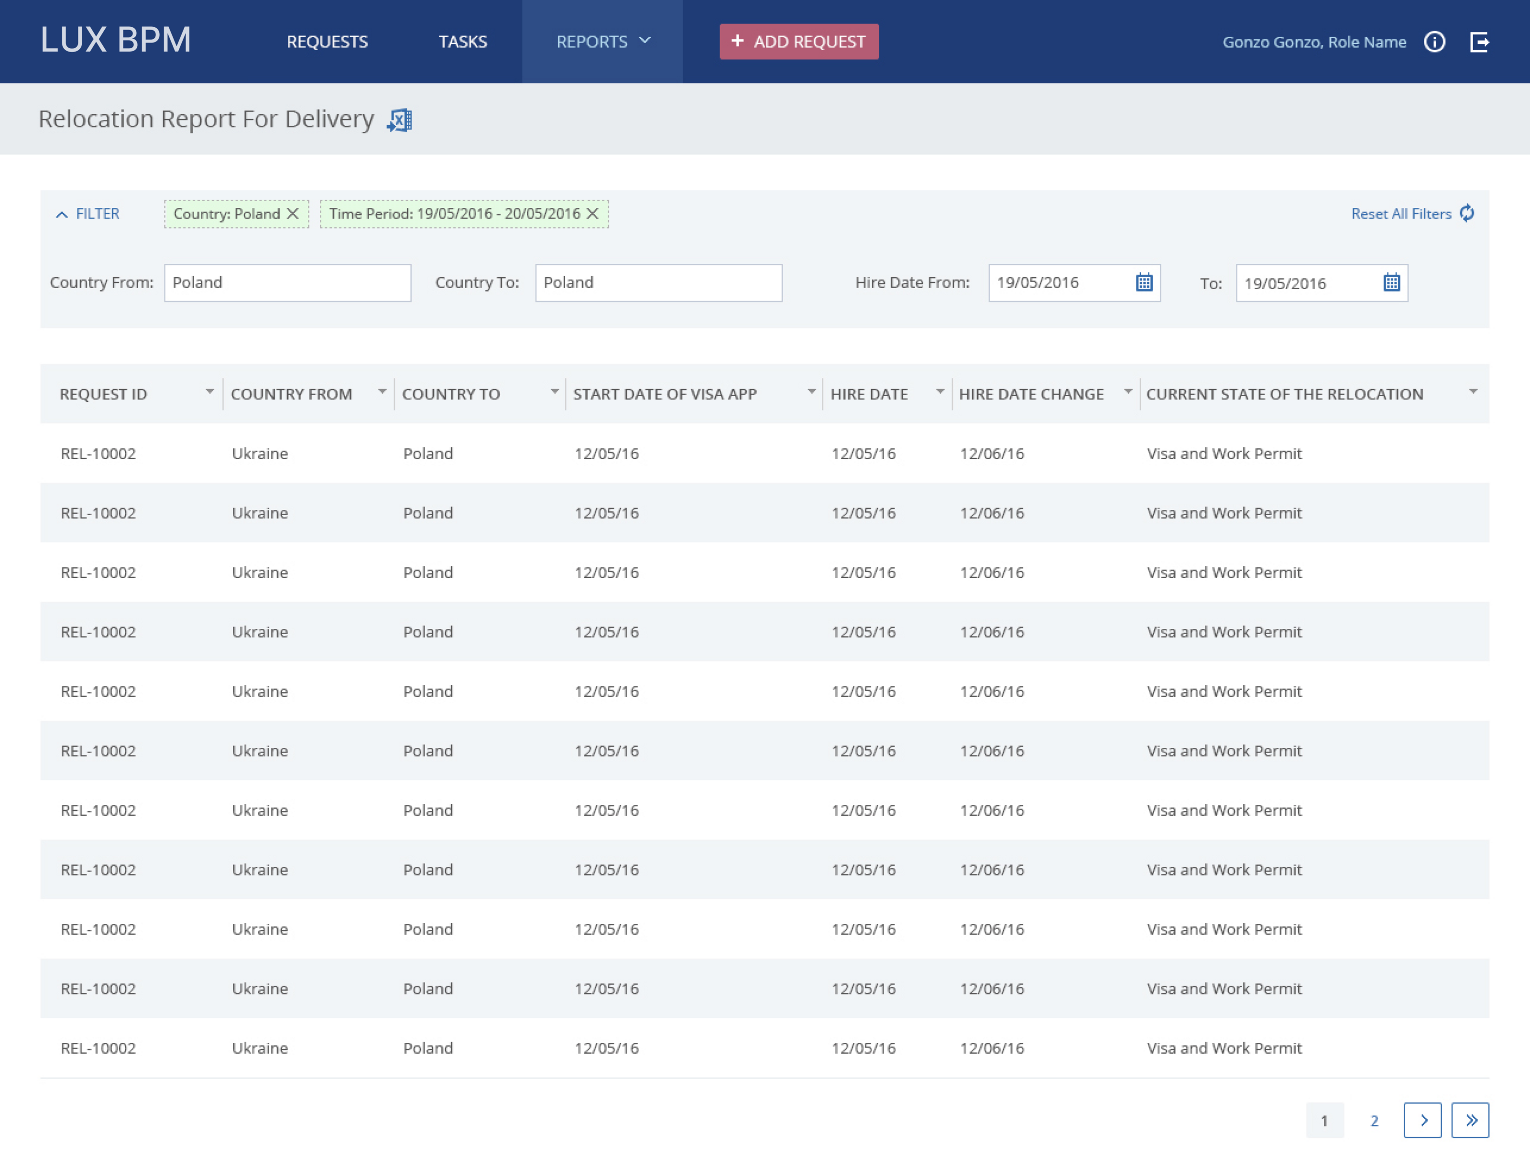Click the info icon in header
1530x1167 pixels.
coord(1434,42)
